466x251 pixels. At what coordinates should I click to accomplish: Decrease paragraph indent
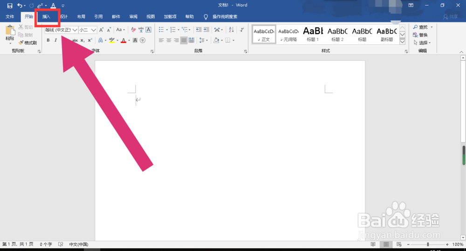click(199, 30)
